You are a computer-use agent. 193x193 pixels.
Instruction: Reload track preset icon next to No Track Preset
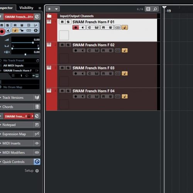37,61
